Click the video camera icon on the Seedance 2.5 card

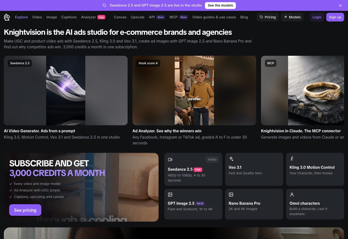pos(170,160)
